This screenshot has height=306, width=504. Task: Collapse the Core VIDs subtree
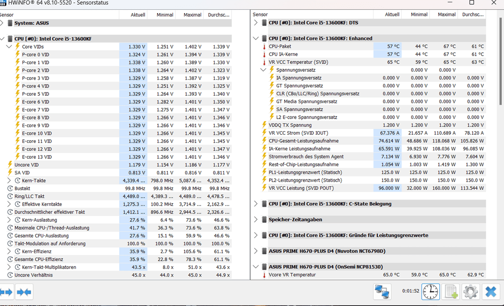tap(9, 47)
